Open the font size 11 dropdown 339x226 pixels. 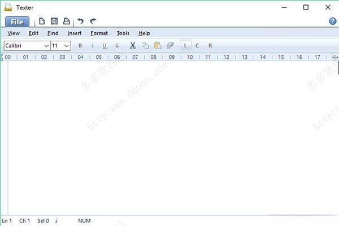coord(67,46)
